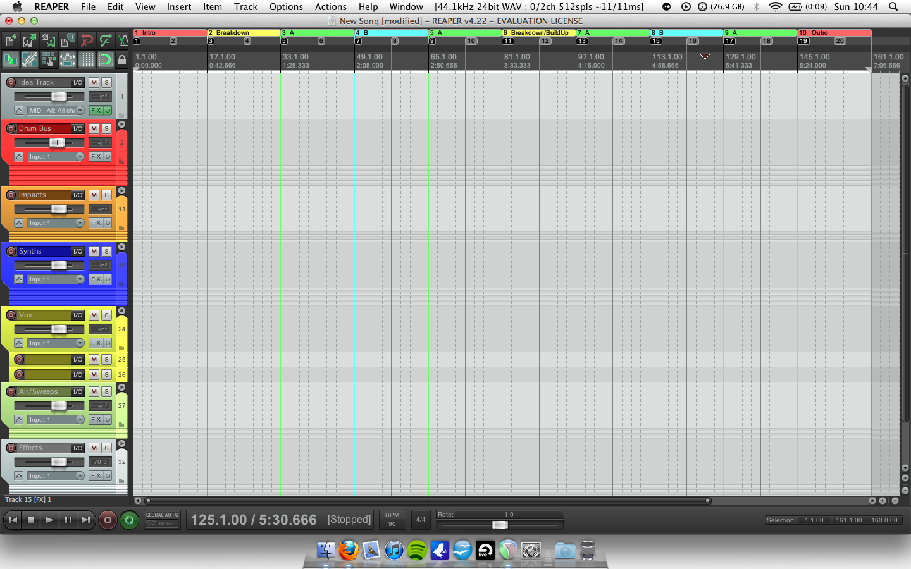Toggle the Lock icon in toolbar

click(x=122, y=60)
